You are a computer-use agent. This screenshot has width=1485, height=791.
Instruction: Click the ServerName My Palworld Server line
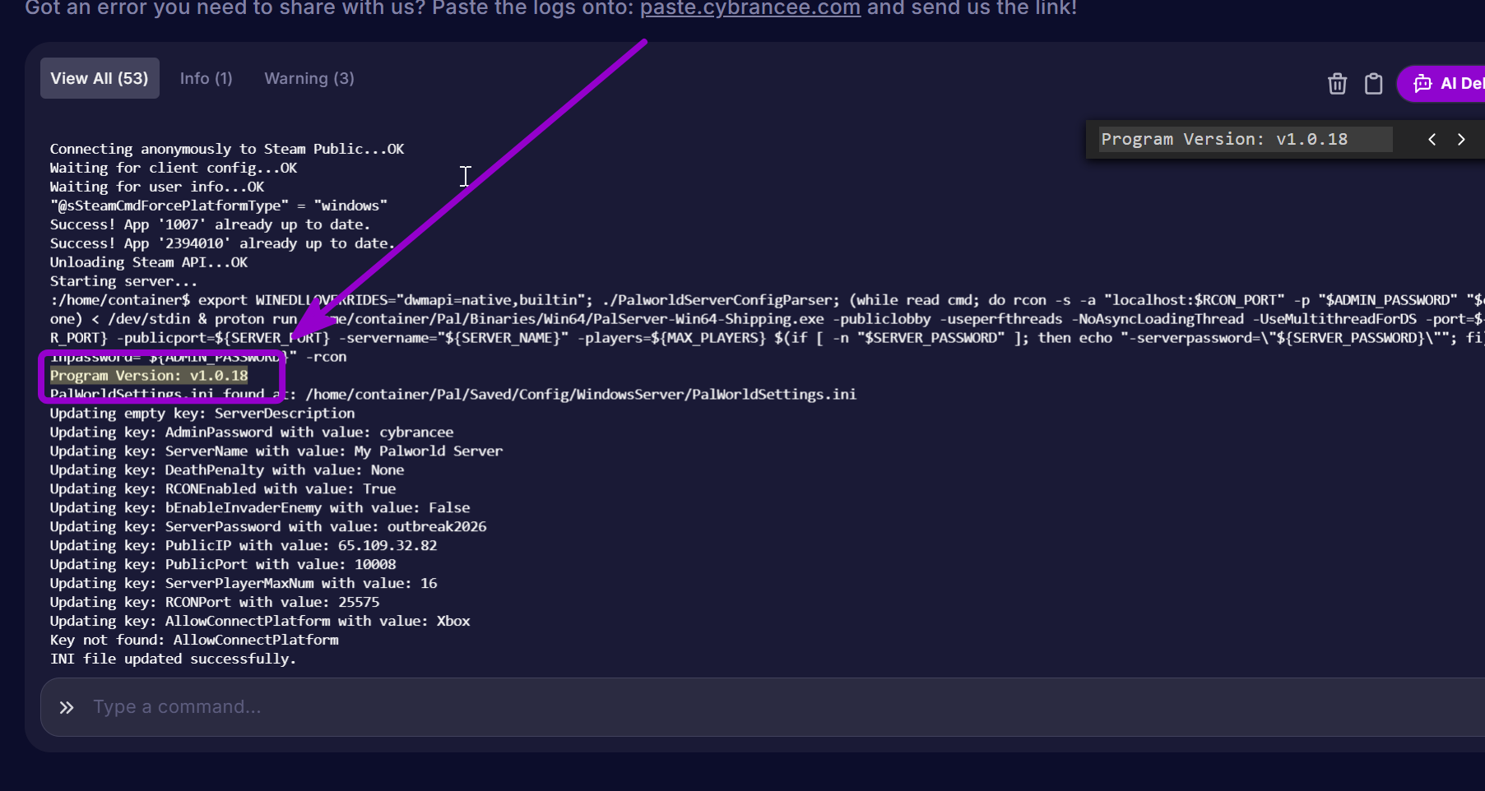pyautogui.click(x=276, y=451)
